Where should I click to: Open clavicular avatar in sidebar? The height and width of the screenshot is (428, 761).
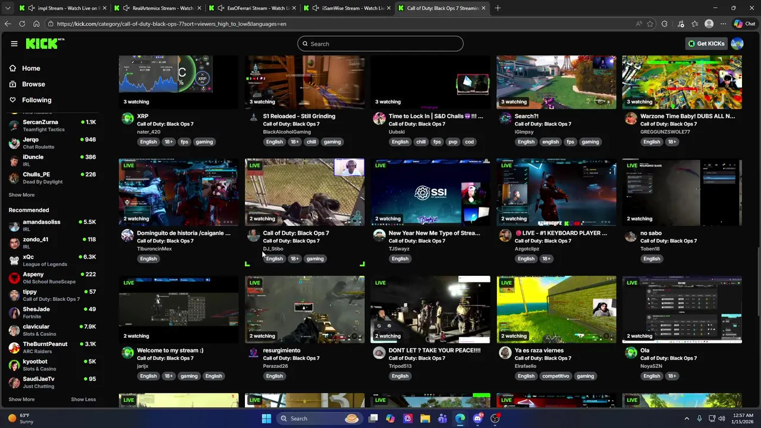14,330
